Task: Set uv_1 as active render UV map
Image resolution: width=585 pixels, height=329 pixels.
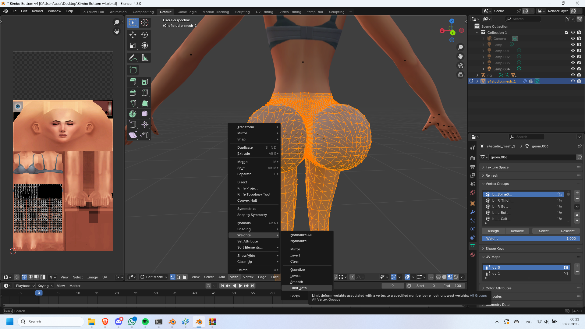Action: point(565,274)
